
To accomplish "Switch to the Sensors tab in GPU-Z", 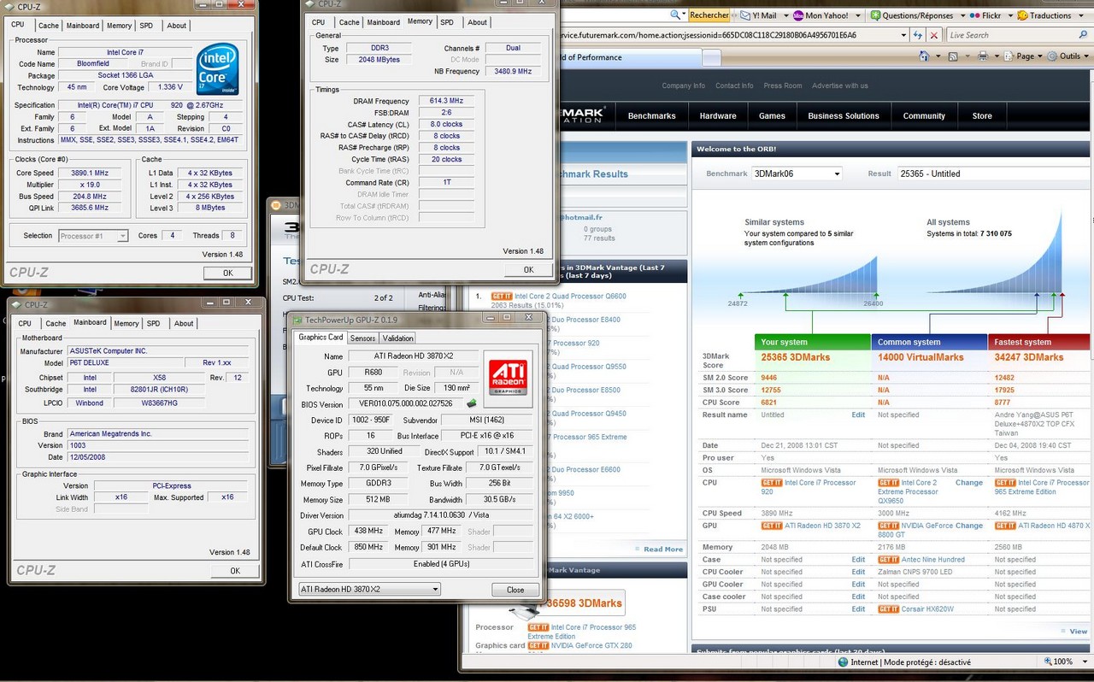I will 362,338.
